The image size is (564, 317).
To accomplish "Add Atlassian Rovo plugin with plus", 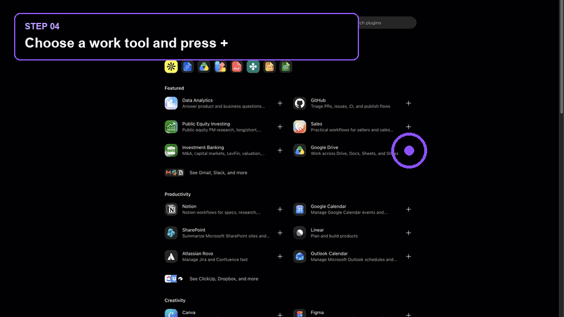I will [x=280, y=257].
